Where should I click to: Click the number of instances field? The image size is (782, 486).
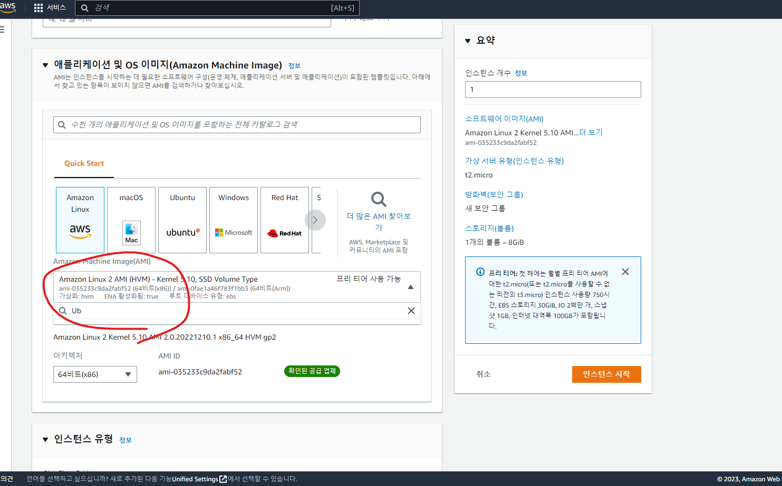coord(553,90)
